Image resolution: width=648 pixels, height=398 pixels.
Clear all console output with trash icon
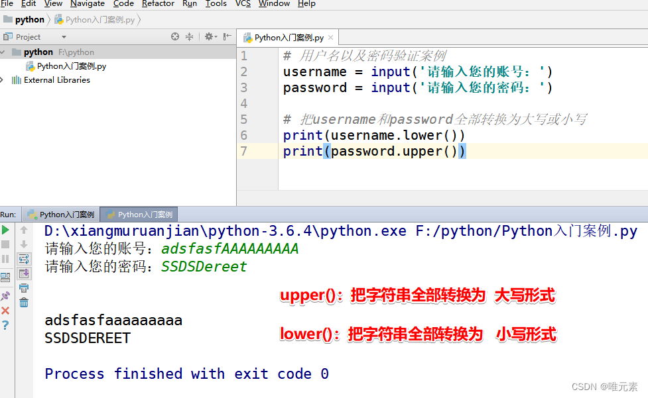tap(24, 303)
